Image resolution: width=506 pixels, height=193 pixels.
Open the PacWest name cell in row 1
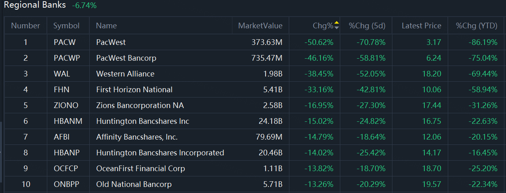pos(111,42)
